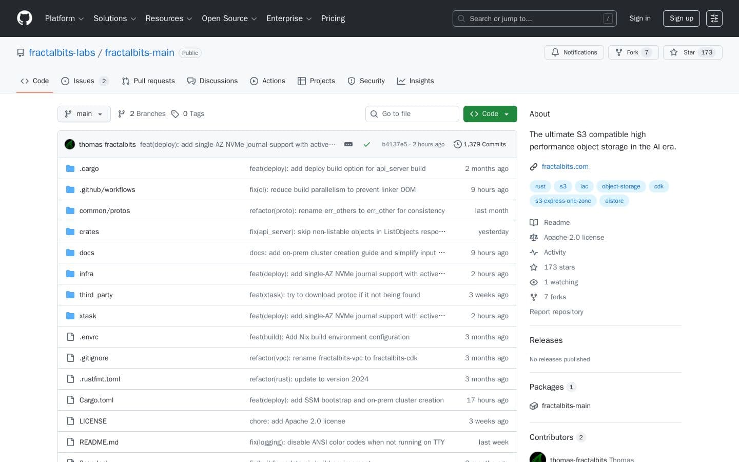Click the .cargo folder icon
Screen dimensions: 739x462
pos(70,168)
